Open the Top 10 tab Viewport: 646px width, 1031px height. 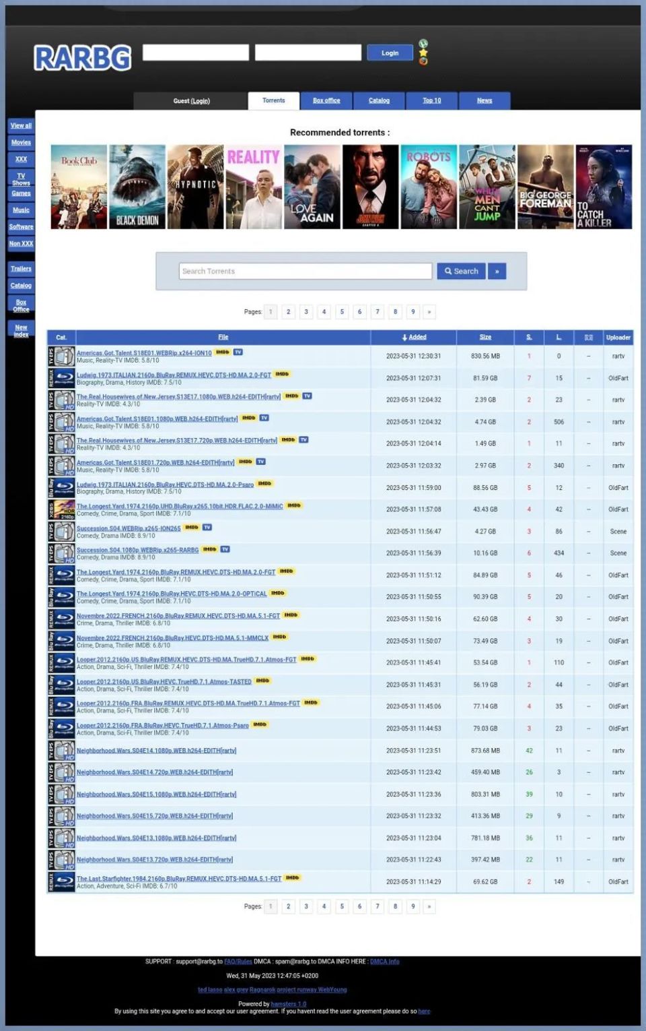coord(432,100)
